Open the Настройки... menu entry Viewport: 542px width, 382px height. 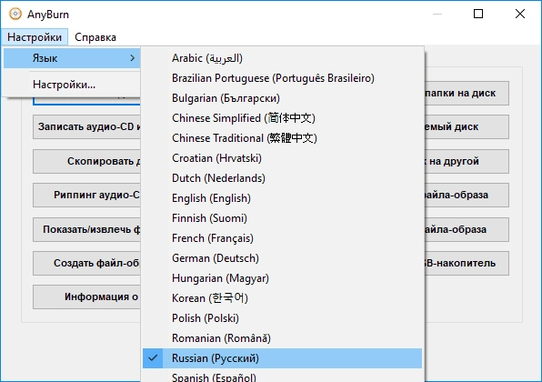coord(72,85)
